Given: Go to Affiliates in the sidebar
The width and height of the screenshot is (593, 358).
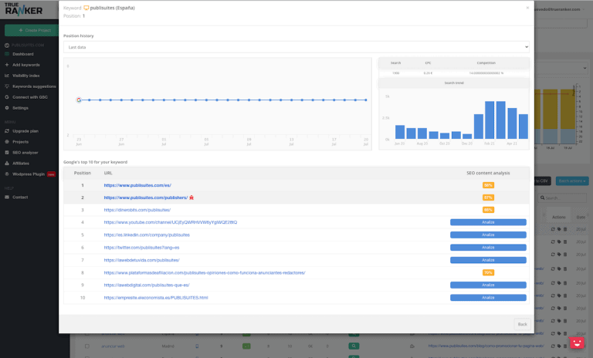Looking at the screenshot, I should (21, 164).
